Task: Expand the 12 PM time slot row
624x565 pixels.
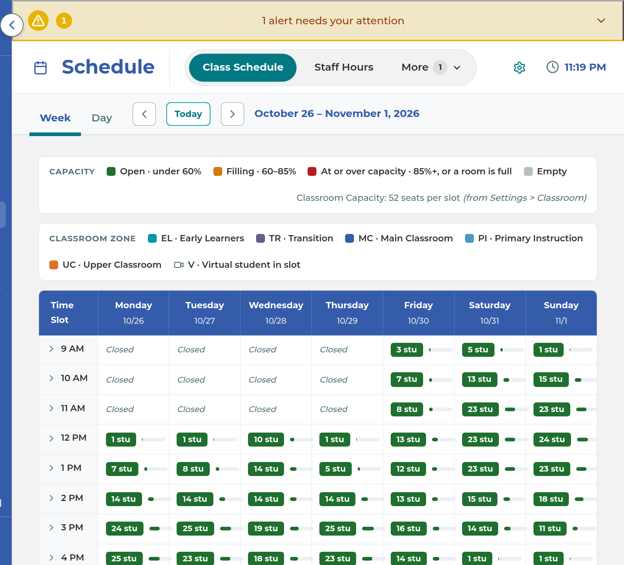Action: (52, 438)
